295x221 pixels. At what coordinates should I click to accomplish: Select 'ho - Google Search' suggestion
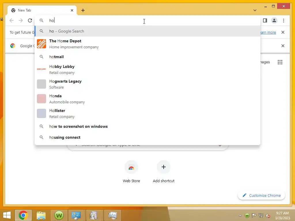(x=148, y=31)
